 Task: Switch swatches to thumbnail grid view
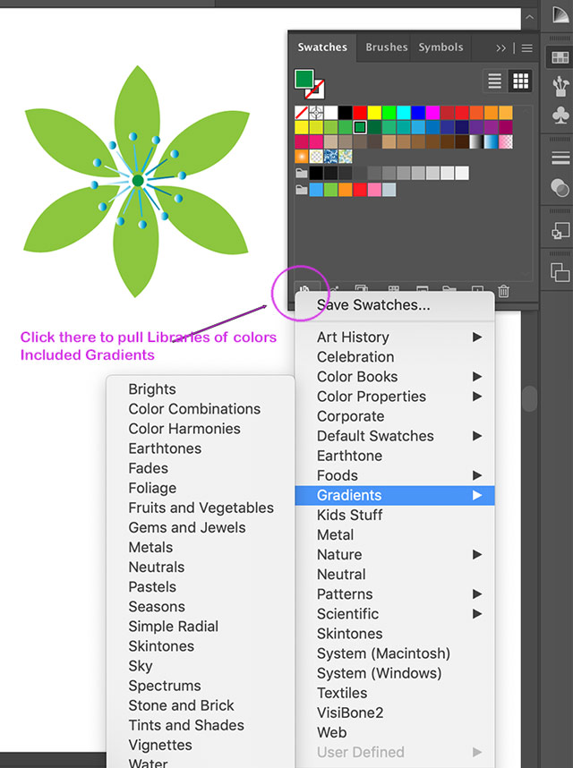click(520, 81)
